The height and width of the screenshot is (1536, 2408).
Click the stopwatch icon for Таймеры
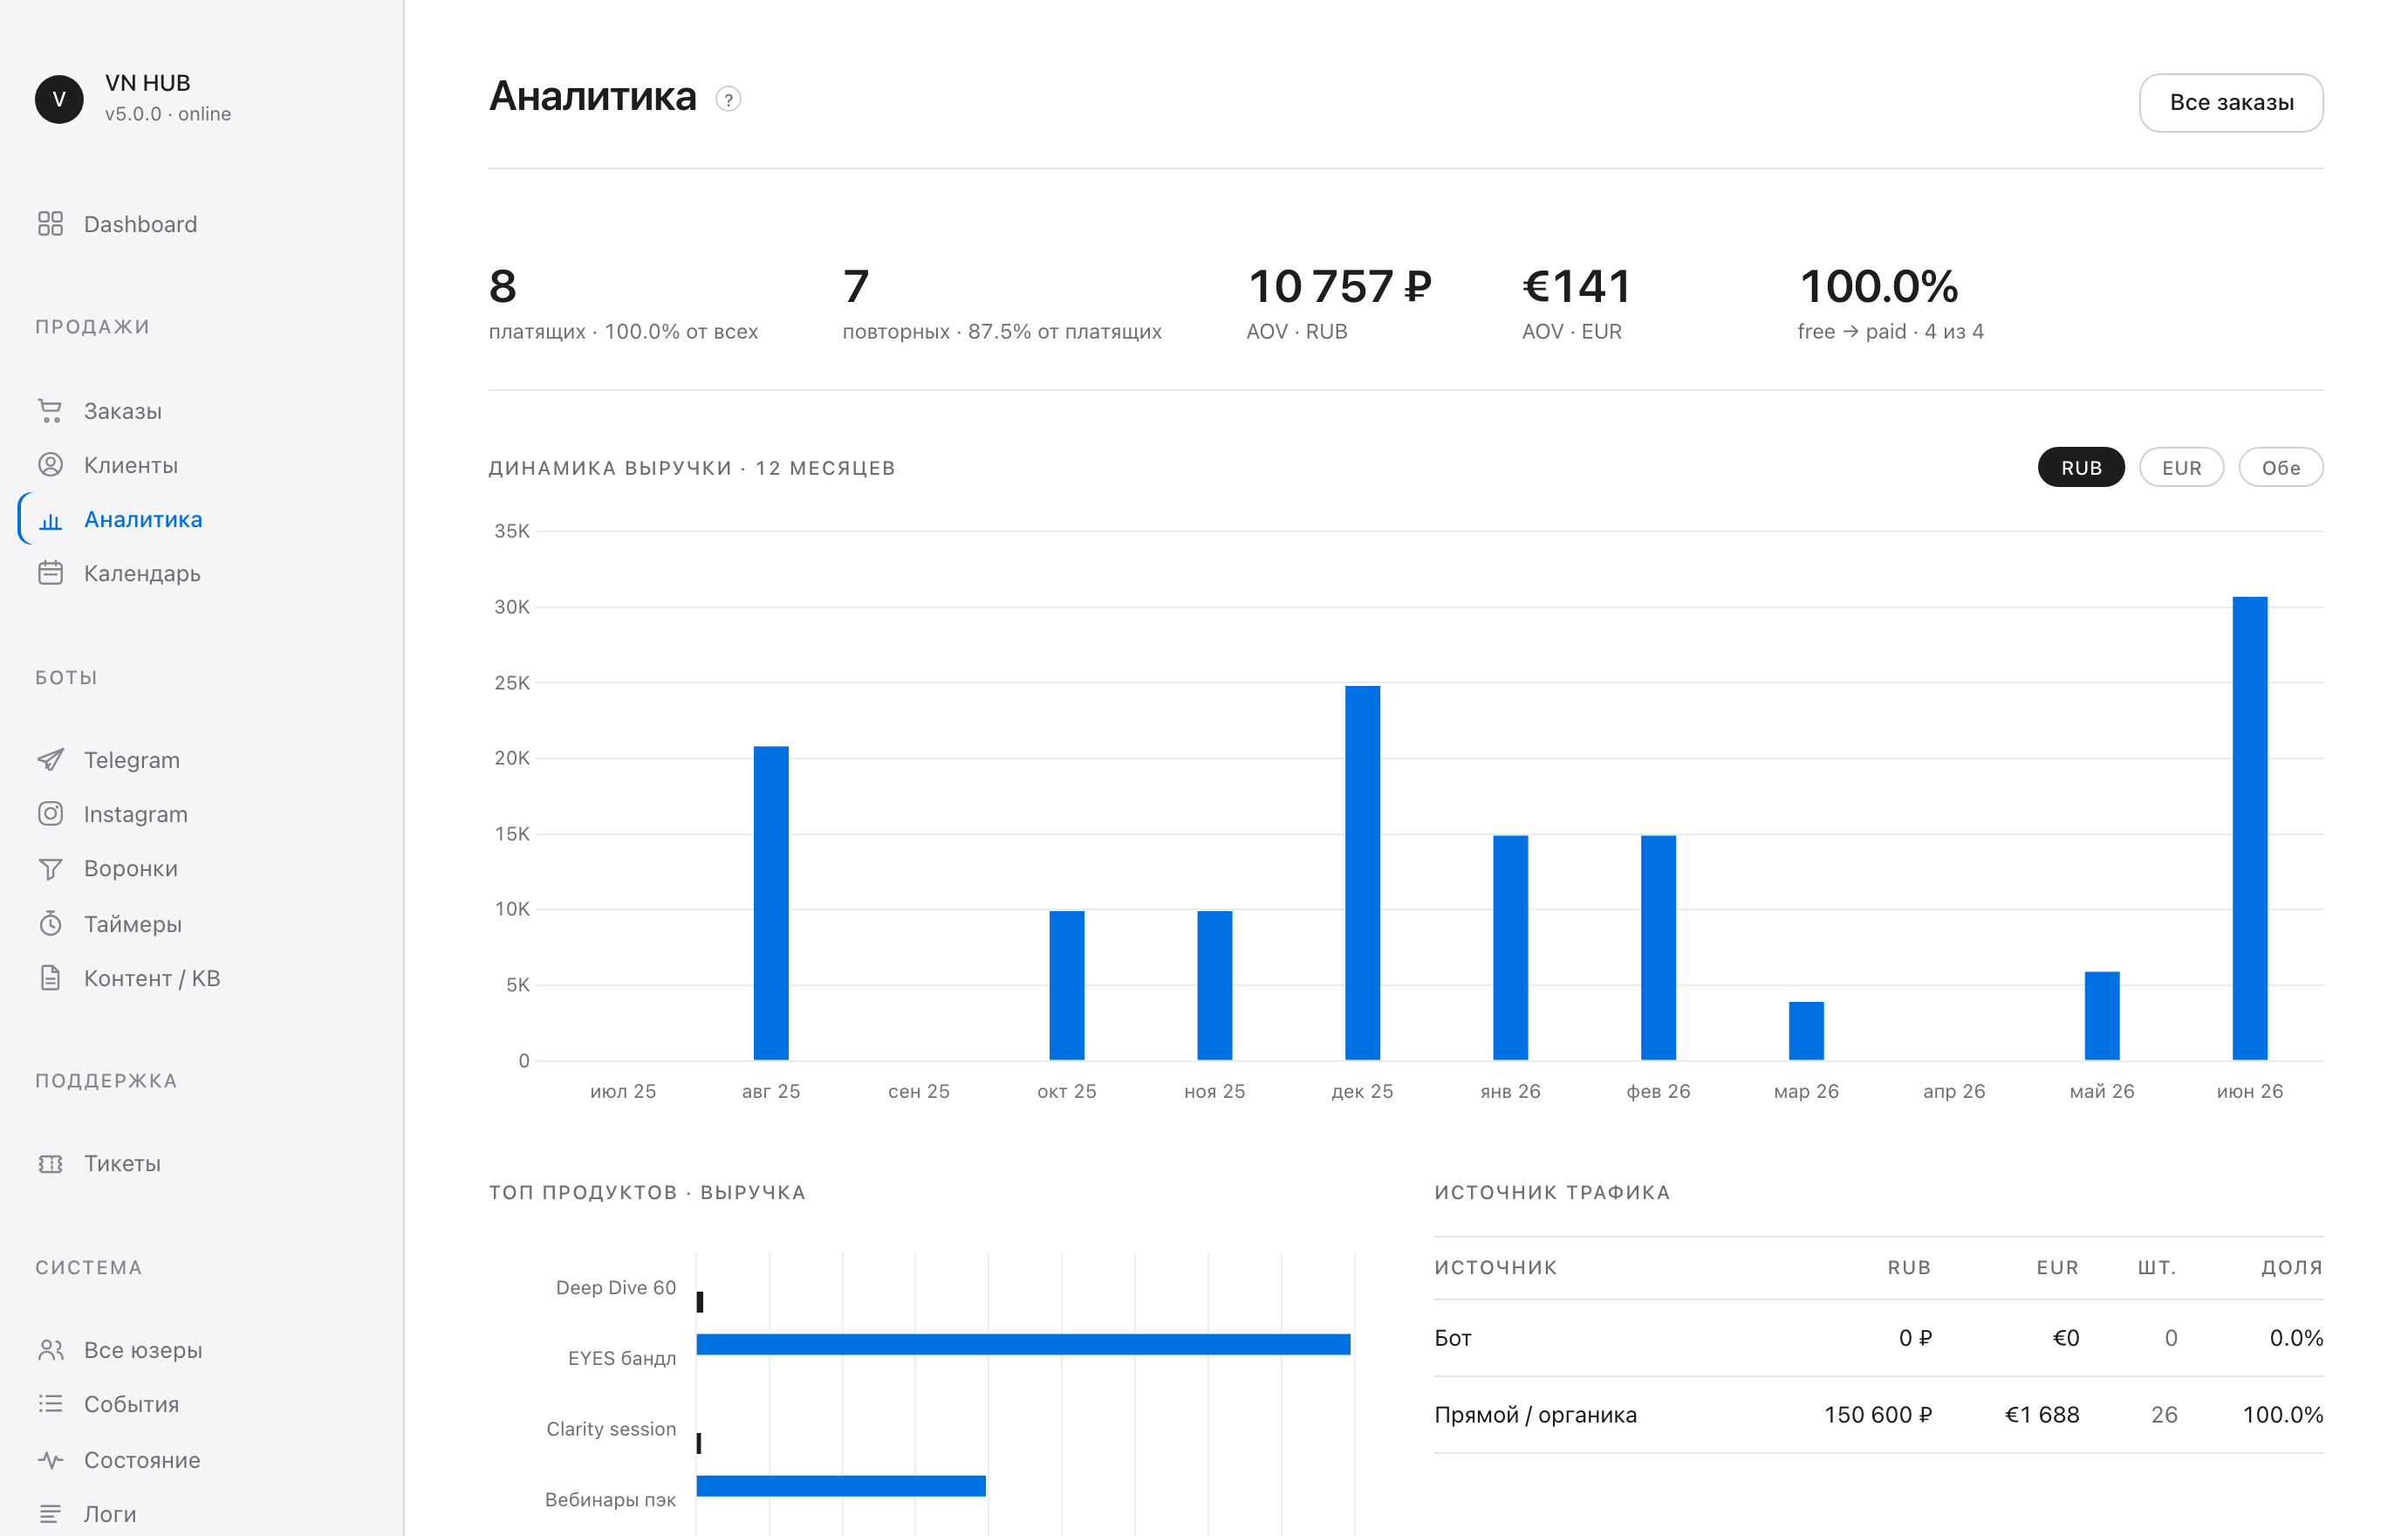[50, 924]
